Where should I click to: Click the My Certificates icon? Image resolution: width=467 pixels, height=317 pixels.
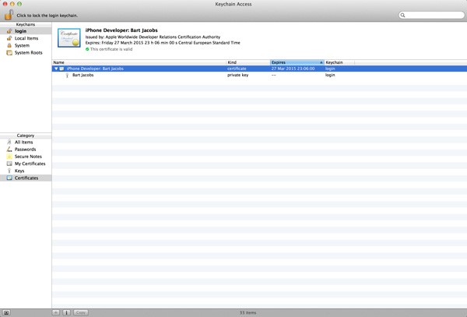click(x=9, y=164)
